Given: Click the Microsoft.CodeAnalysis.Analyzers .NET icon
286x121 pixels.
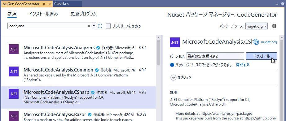Looking at the screenshot, I should click(x=14, y=49).
